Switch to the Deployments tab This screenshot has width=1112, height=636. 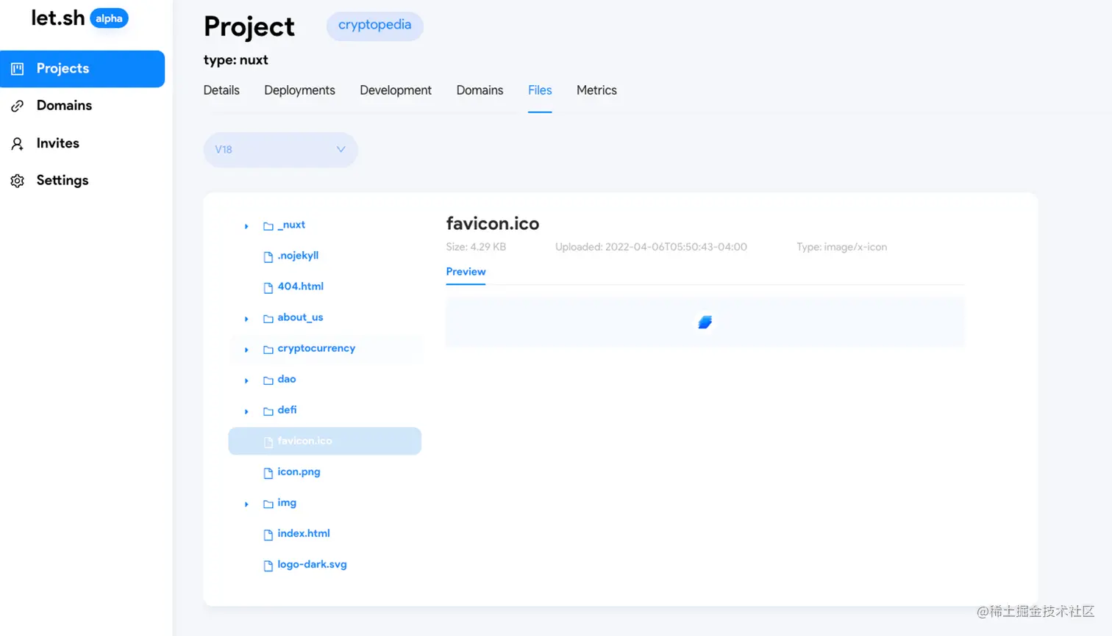pos(299,90)
